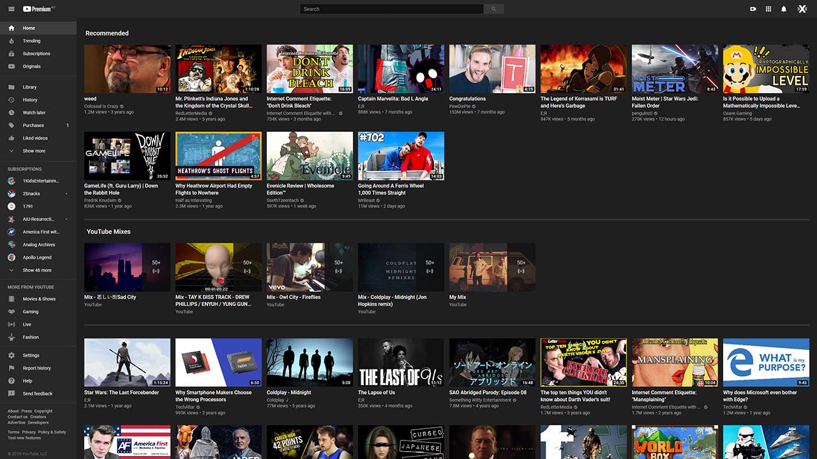817x459 pixels.
Task: Open 'Test new features' footer link
Action: pyautogui.click(x=24, y=438)
